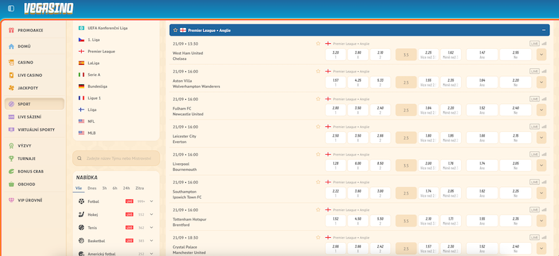Favorite the Fulham FC match star

(318, 99)
